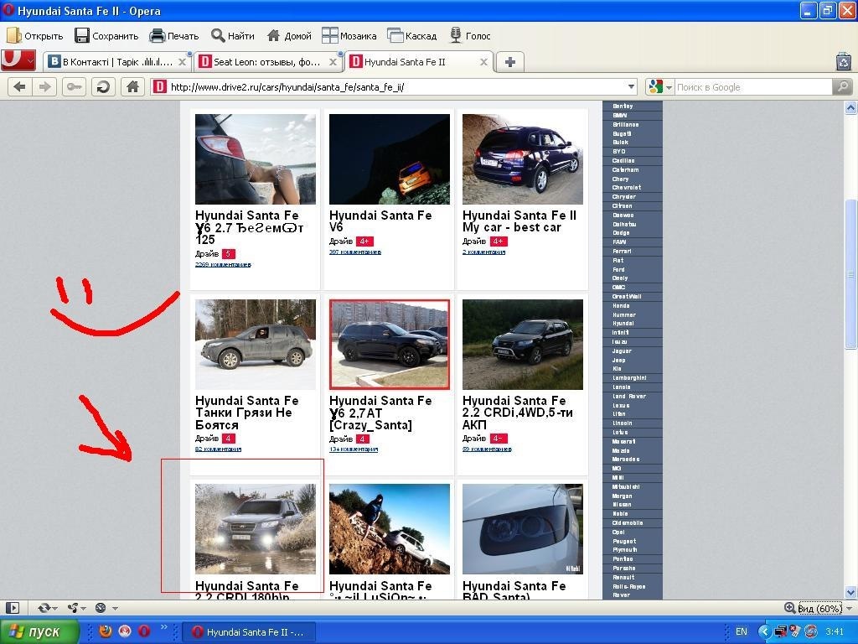Image resolution: width=858 pixels, height=644 pixels.
Task: Click the Каскад cascade windows icon
Action: point(395,35)
